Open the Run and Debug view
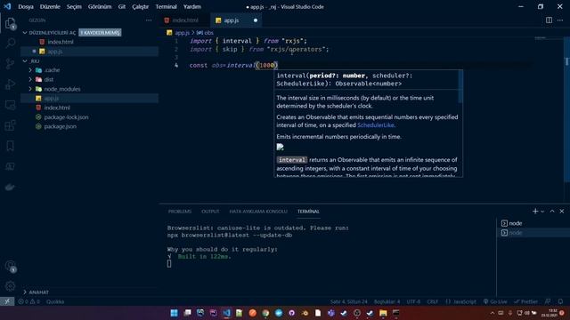 point(10,84)
